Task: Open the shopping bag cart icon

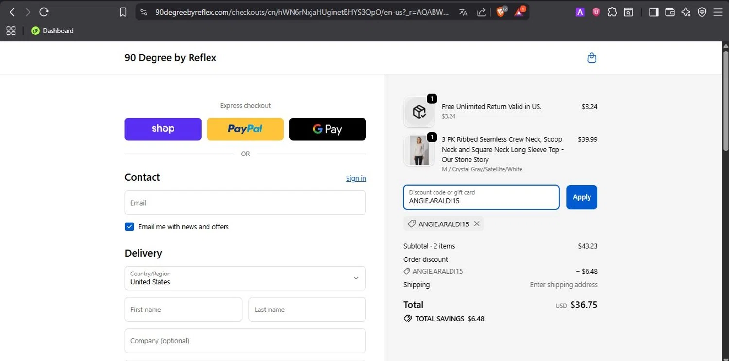Action: point(591,58)
